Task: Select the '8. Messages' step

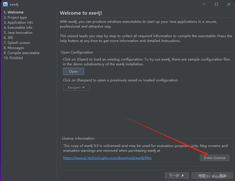Action: click(14, 48)
